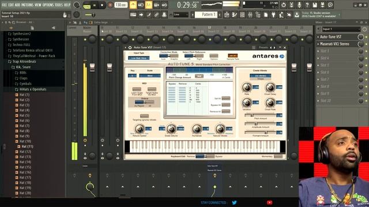The width and height of the screenshot is (369, 207).
Task: Toggle the Auto-Tune VST slot enable knob
Action: tap(360, 37)
